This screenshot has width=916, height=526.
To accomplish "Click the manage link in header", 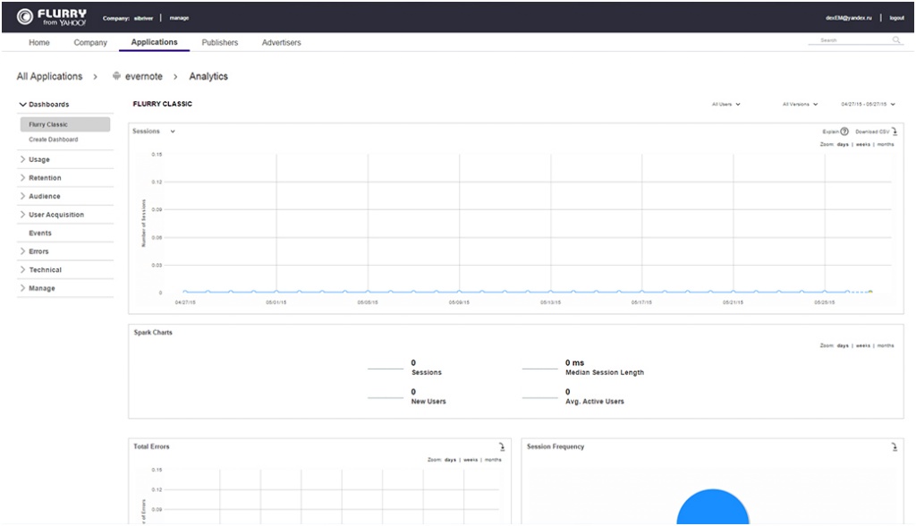I will [x=179, y=18].
